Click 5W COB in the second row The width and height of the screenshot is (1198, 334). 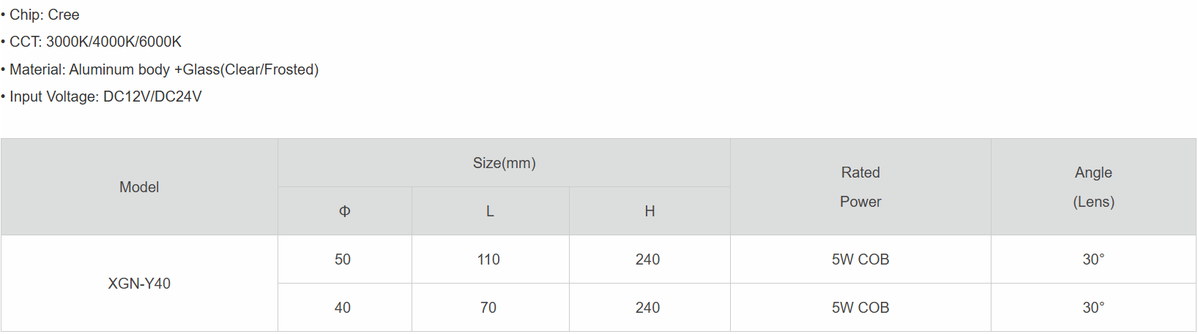click(860, 308)
